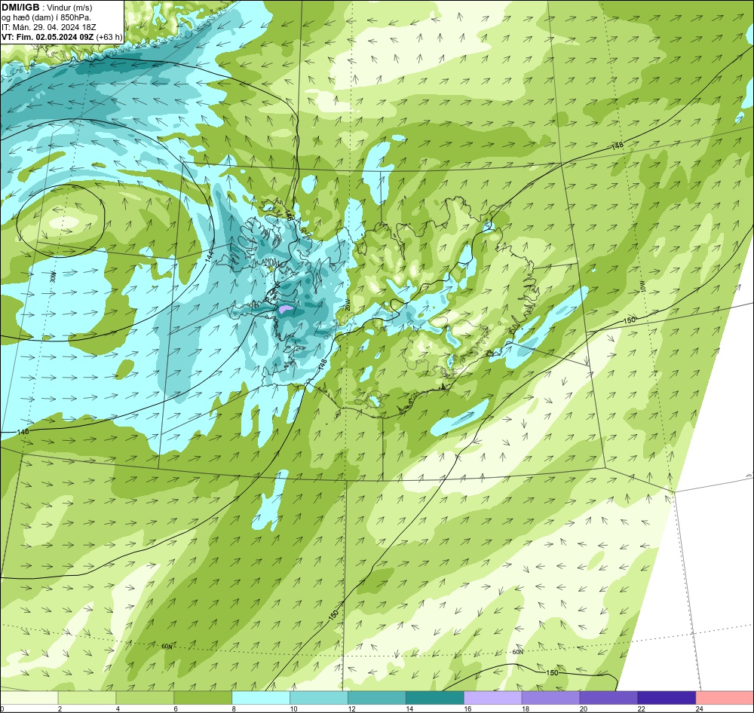This screenshot has height=713, width=754.
Task: Select the 12–14 m/s teal legend swatch
Action: (x=377, y=698)
